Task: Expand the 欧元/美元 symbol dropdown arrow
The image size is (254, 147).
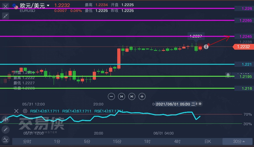Action: [x=48, y=6]
